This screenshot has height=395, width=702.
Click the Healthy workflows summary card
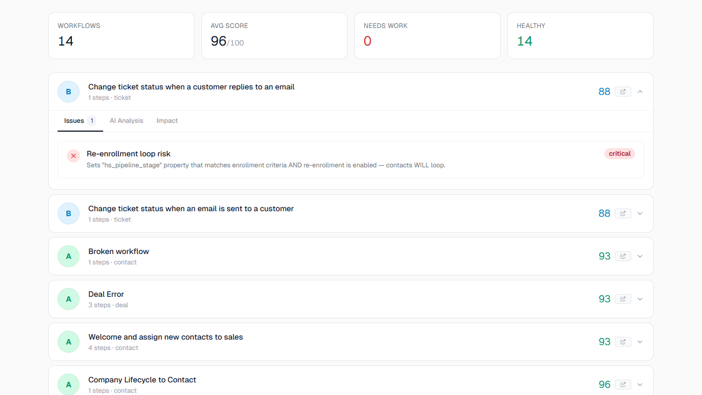[x=580, y=36]
